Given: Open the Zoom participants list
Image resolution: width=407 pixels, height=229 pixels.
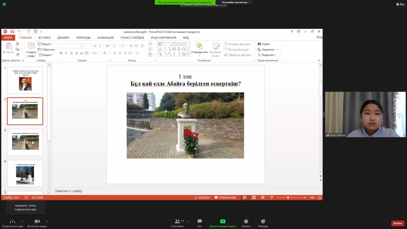Looking at the screenshot, I should (177, 222).
